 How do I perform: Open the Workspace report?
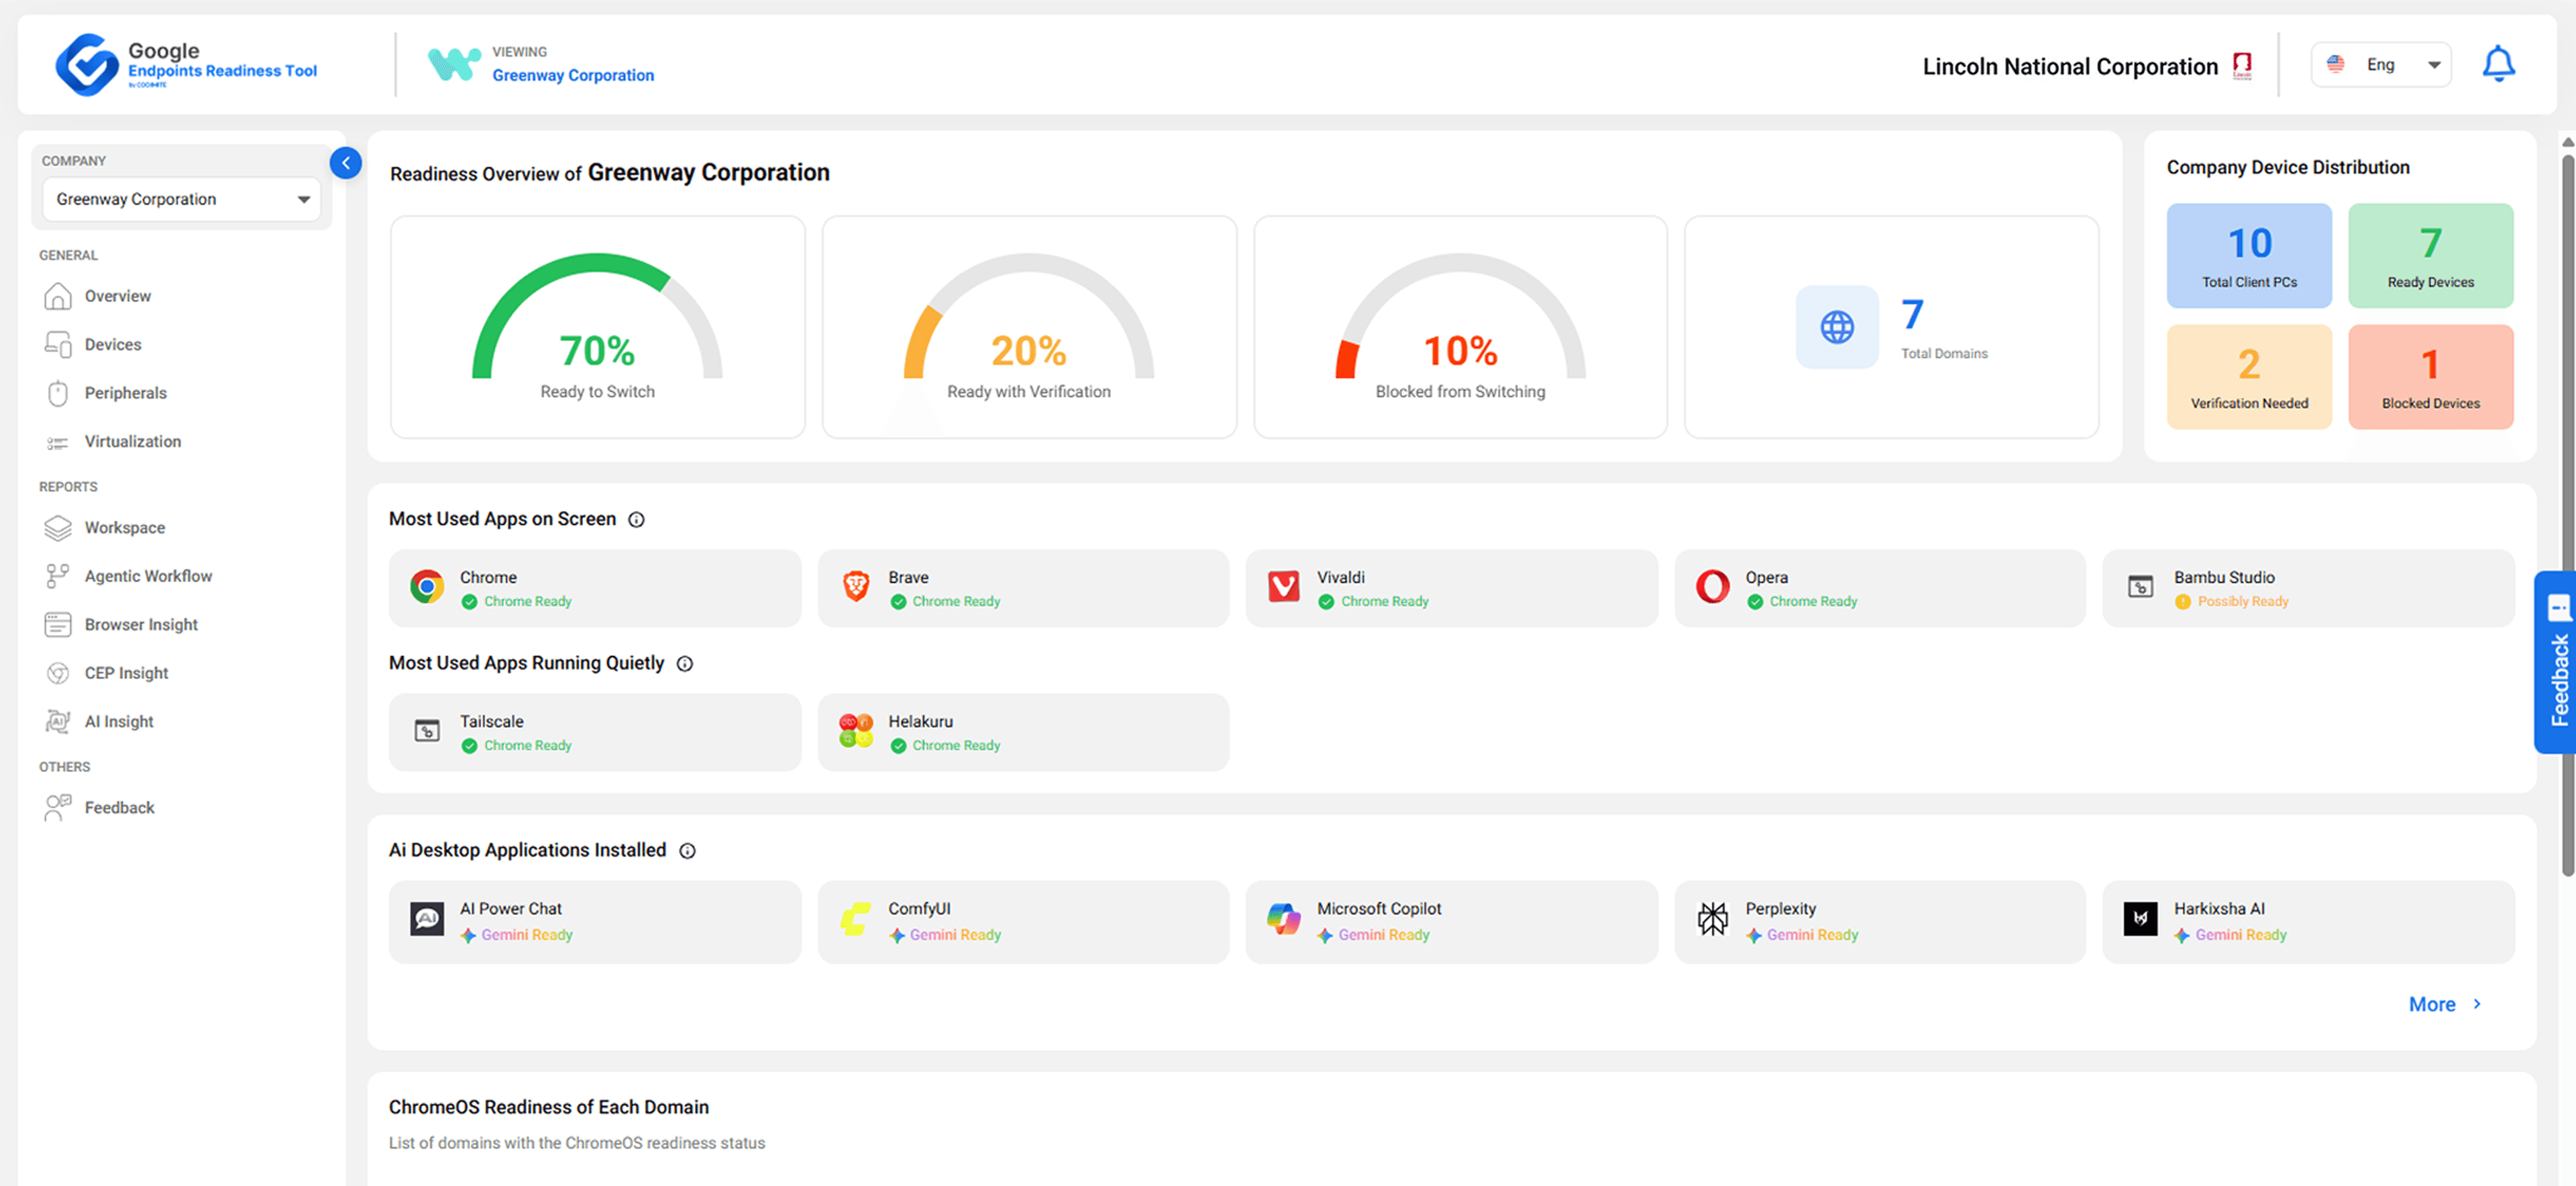(125, 528)
